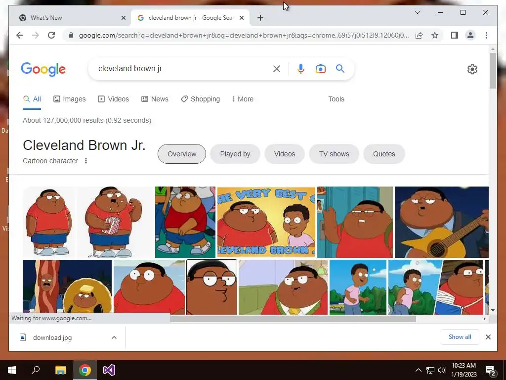This screenshot has height=380, width=506.
Task: Click the horizontal scrollbar thumb
Action: click(293, 319)
